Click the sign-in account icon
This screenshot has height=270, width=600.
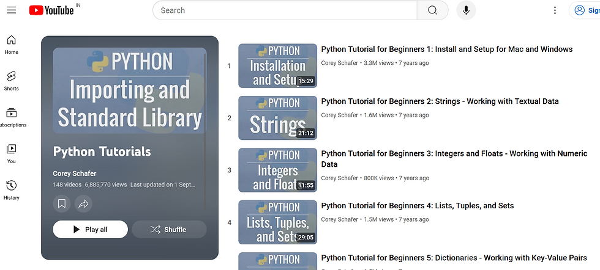click(585, 10)
